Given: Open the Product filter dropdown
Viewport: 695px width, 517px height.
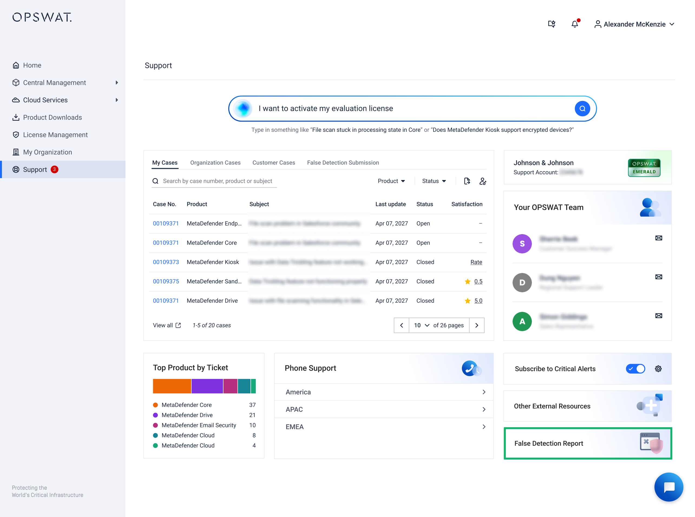Looking at the screenshot, I should (391, 181).
